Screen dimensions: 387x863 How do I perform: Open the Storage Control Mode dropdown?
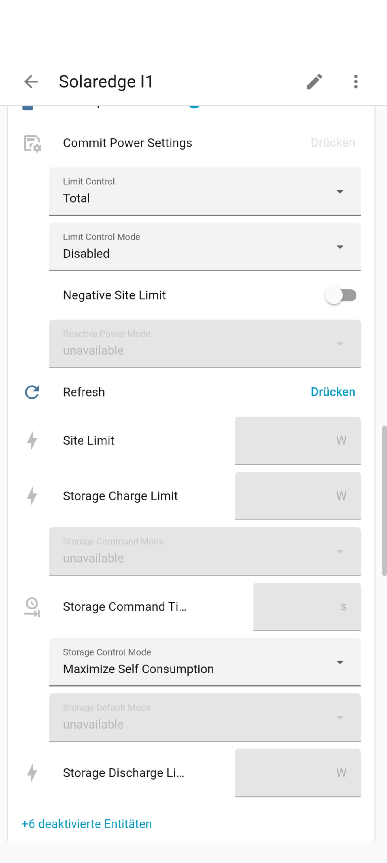click(205, 662)
